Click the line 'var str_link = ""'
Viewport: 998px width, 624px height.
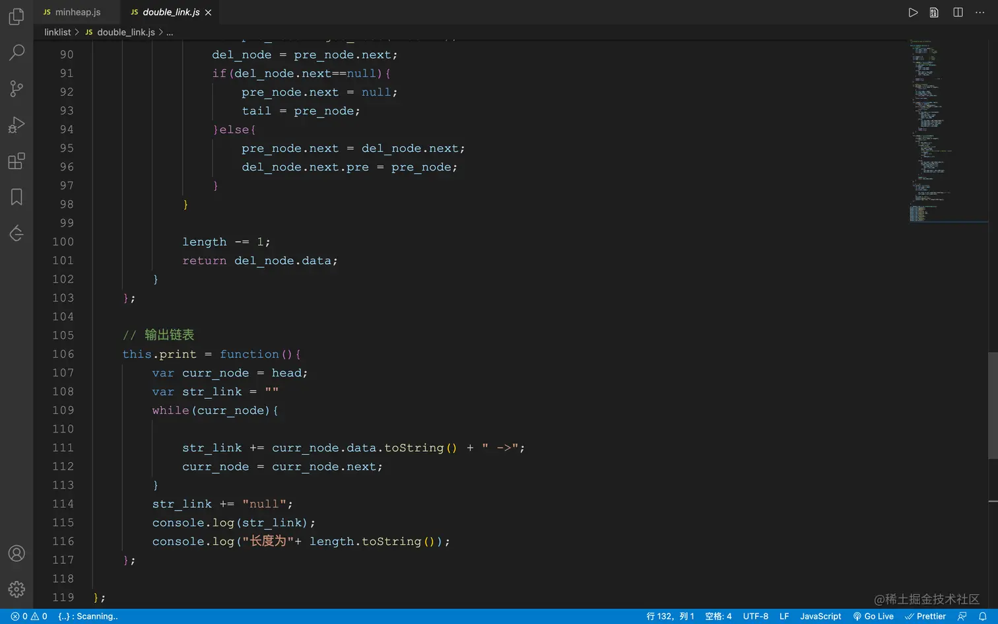click(x=215, y=392)
